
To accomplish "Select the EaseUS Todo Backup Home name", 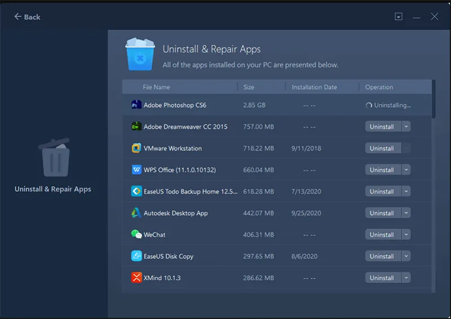I will (191, 192).
